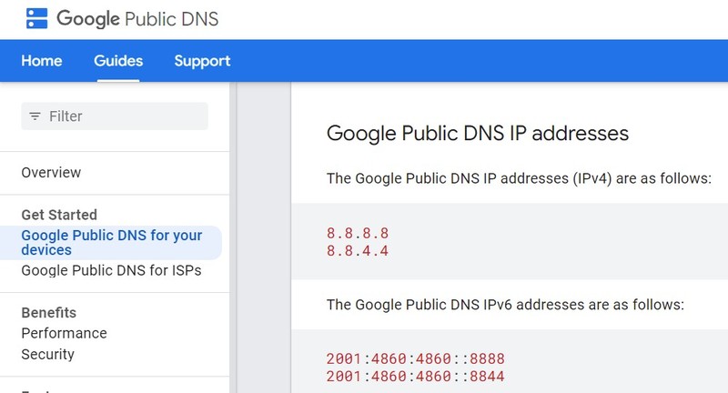Switch to the Guides tab
This screenshot has width=728, height=393.
click(118, 61)
